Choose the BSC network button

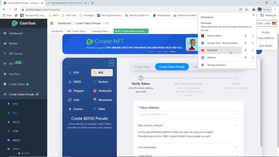102,73
